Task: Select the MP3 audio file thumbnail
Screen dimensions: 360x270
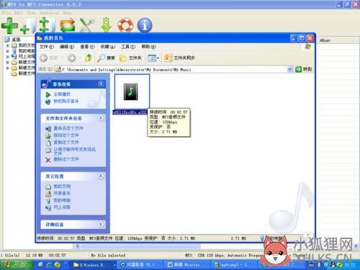Action: (x=132, y=91)
